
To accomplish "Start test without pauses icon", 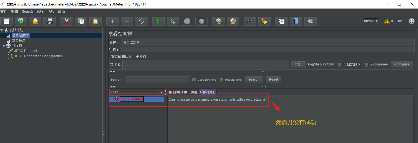I will pyautogui.click(x=173, y=21).
